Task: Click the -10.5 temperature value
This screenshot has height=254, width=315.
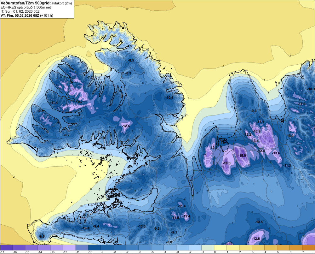Action: pos(259,222)
